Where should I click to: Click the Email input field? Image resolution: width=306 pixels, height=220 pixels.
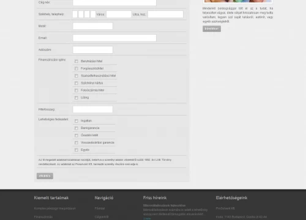(x=114, y=38)
